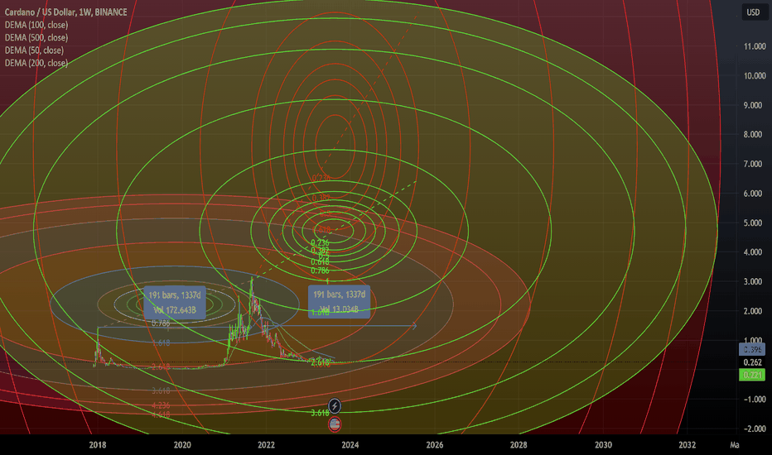
Task: Click the 2024 label on time axis
Action: click(350, 445)
